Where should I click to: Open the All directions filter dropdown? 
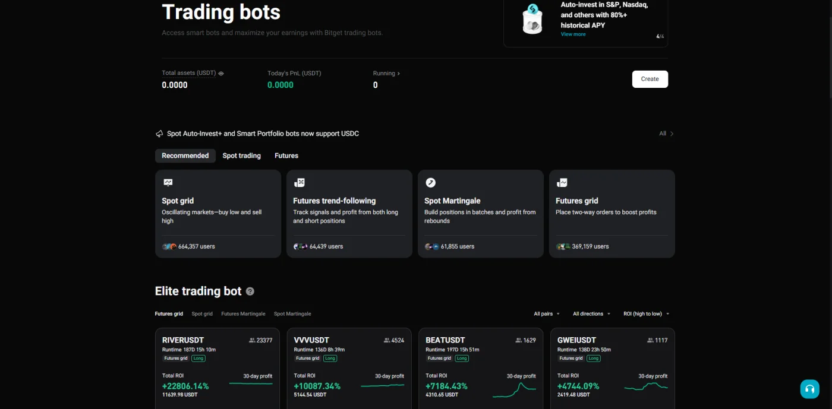click(591, 314)
